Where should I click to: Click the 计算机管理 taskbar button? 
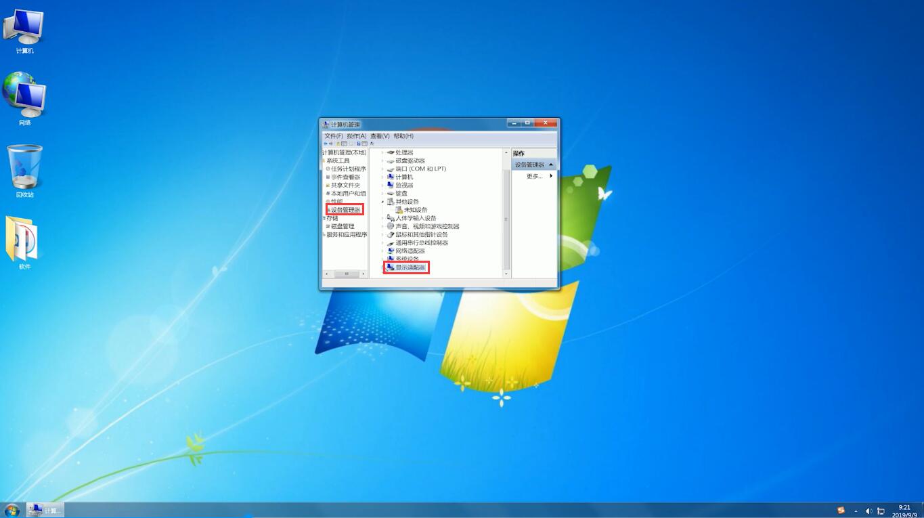coord(45,510)
